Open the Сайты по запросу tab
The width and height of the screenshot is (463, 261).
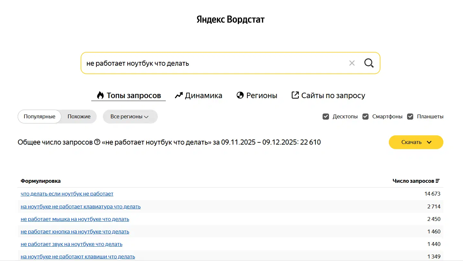pyautogui.click(x=328, y=95)
